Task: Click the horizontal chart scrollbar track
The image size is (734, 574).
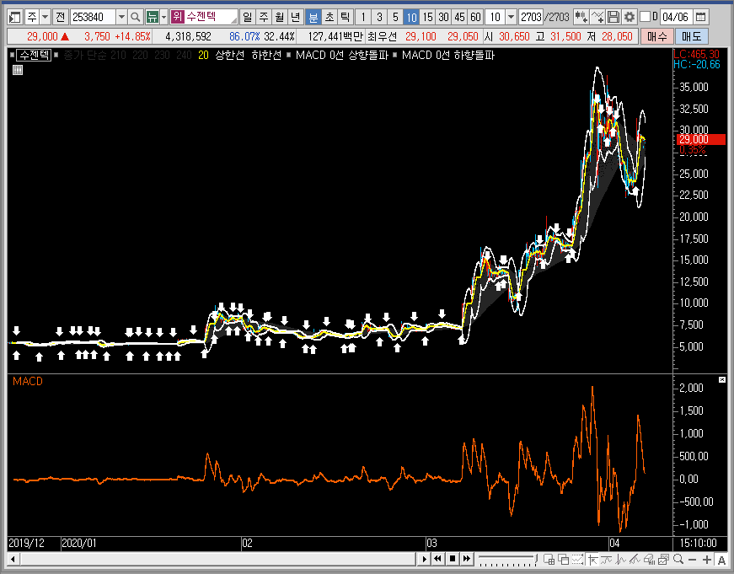Action: click(x=218, y=559)
